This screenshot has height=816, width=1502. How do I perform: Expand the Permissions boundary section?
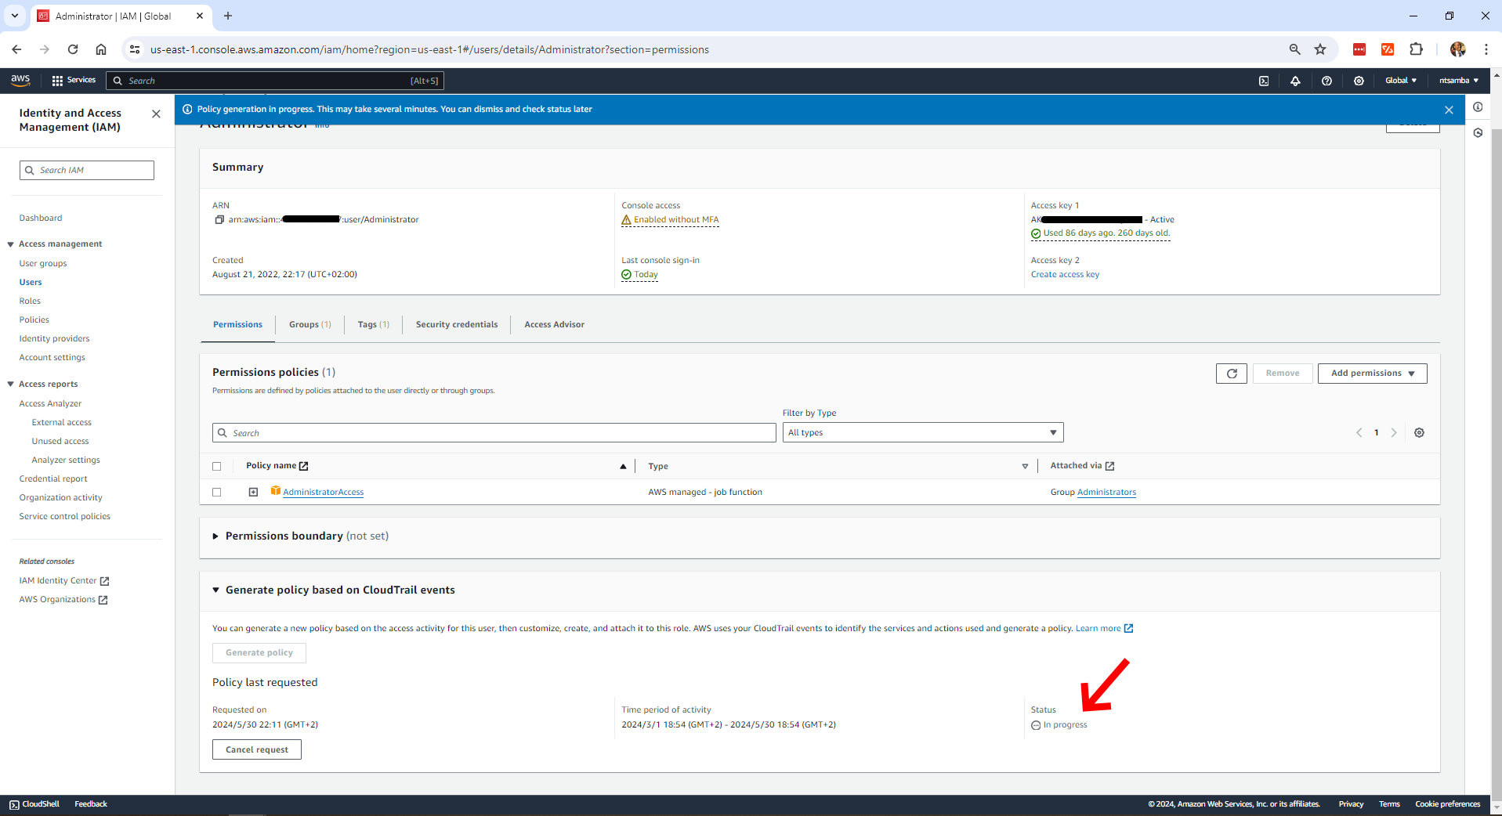[x=215, y=536]
